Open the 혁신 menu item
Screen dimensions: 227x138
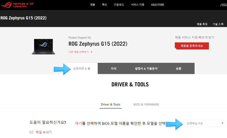click(x=104, y=5)
